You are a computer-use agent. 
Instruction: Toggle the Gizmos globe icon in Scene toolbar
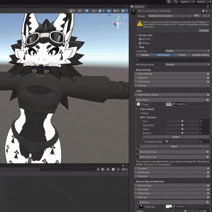[123, 11]
